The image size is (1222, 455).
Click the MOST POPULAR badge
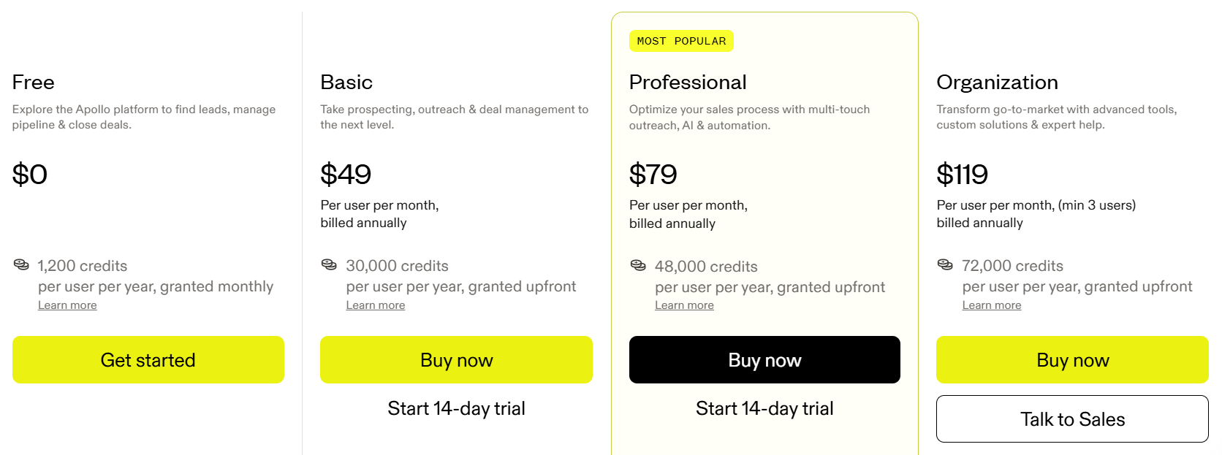(681, 41)
